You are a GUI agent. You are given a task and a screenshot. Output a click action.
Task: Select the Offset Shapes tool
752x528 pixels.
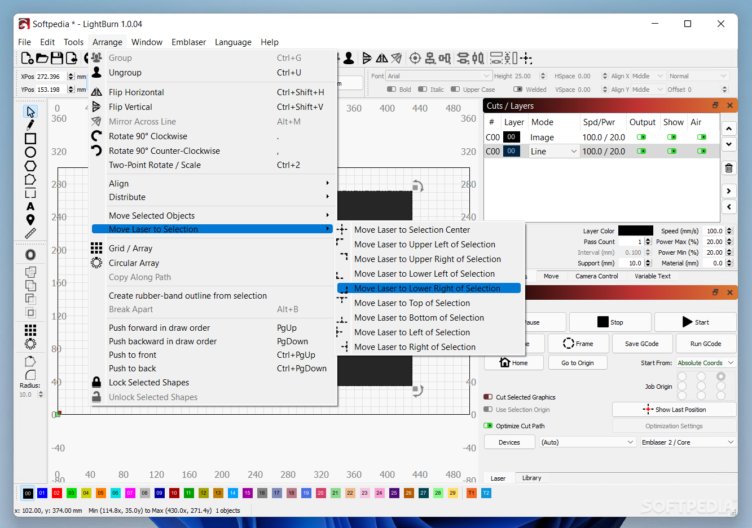[30, 255]
